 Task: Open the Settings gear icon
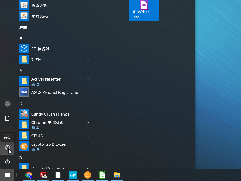click(7, 147)
